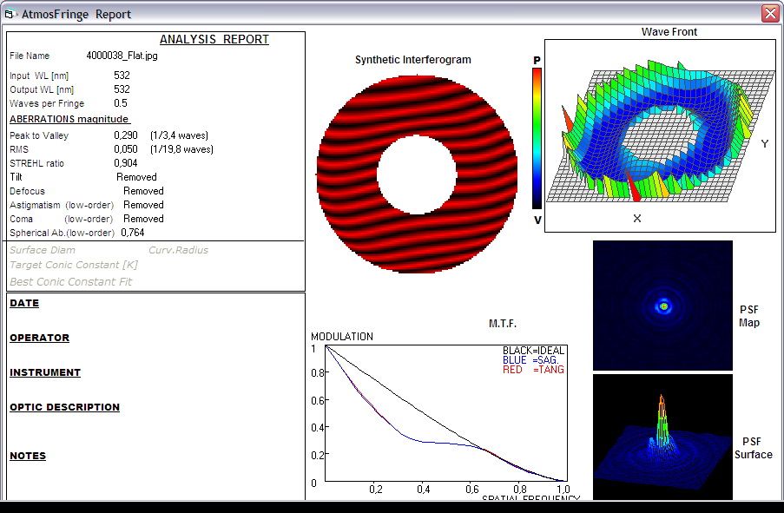The image size is (784, 513).
Task: Select the STREHL ratio value 0,904
Action: pos(126,163)
